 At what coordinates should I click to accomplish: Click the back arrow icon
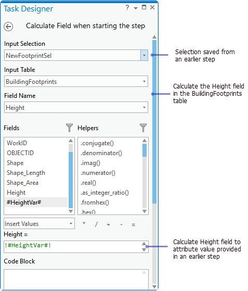[8, 27]
